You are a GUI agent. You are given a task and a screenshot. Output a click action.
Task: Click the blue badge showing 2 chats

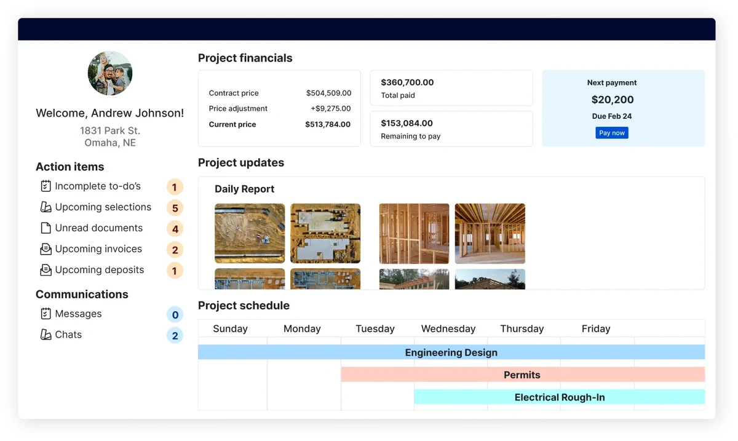[x=175, y=335]
